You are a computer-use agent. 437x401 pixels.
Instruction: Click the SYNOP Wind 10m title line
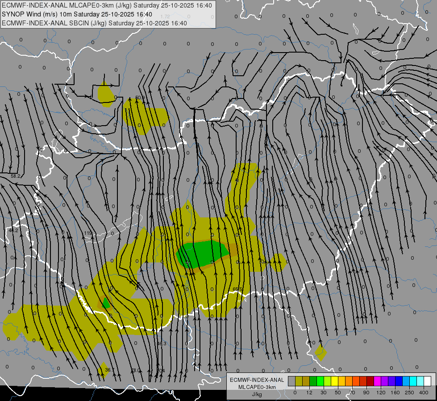pos(77,14)
